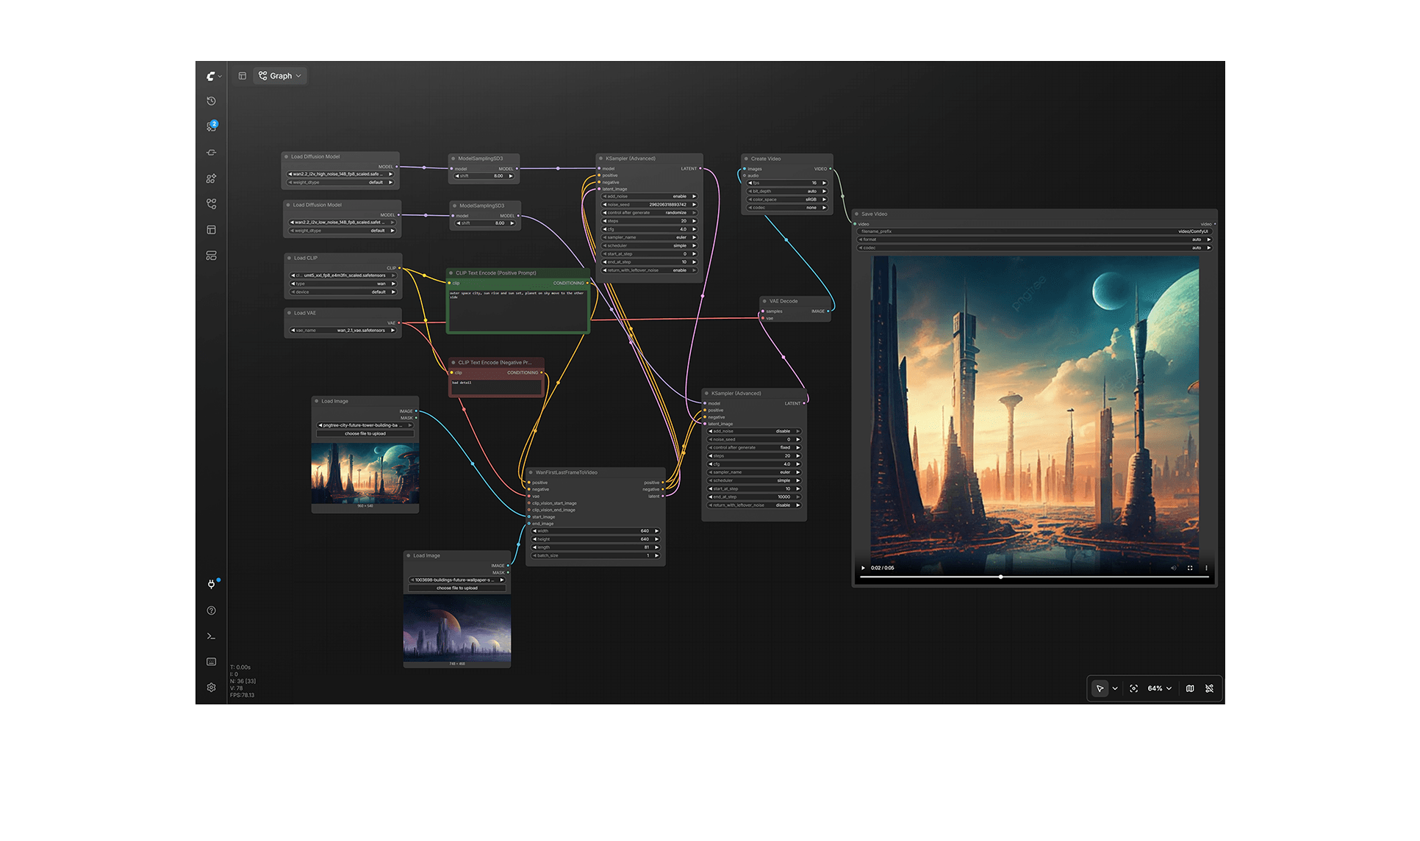Image resolution: width=1420 pixels, height=841 pixels.
Task: Toggle link visibility icon in canvas toolbar
Action: [1209, 688]
